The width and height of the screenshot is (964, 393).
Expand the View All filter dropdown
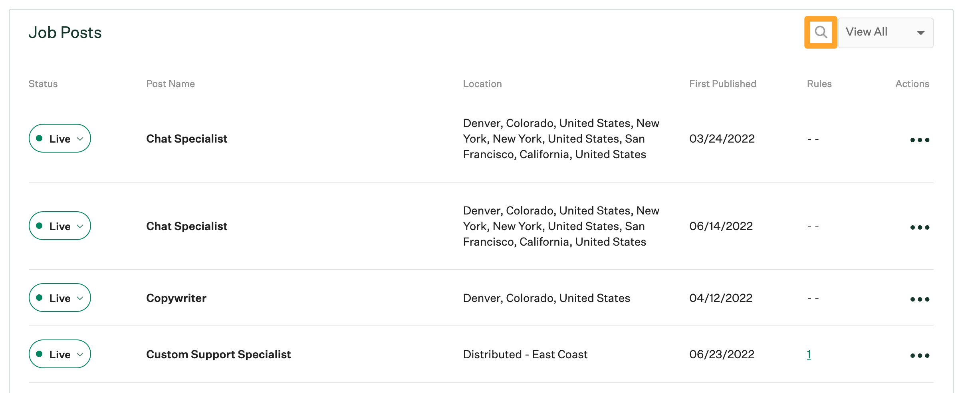885,32
